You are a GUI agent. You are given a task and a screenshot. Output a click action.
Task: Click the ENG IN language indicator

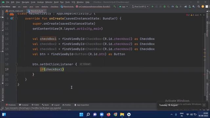click(181, 114)
